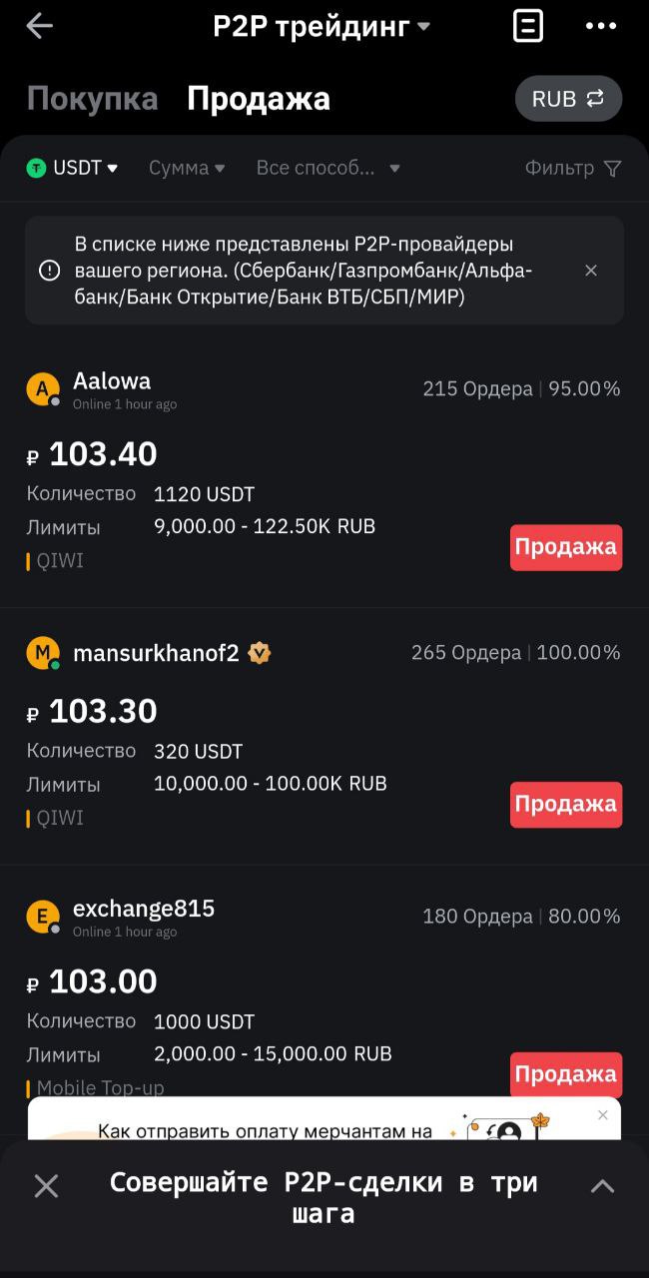The width and height of the screenshot is (649, 1278).
Task: Tap exchange815's avatar icon
Action: 42,917
